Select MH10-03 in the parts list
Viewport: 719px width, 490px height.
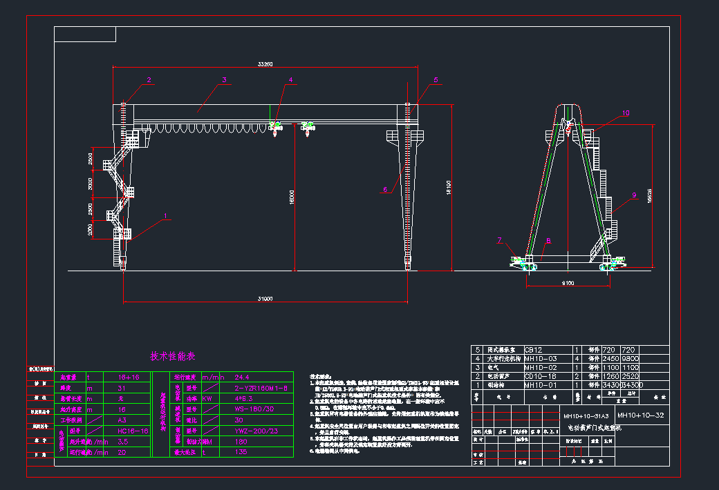click(541, 359)
